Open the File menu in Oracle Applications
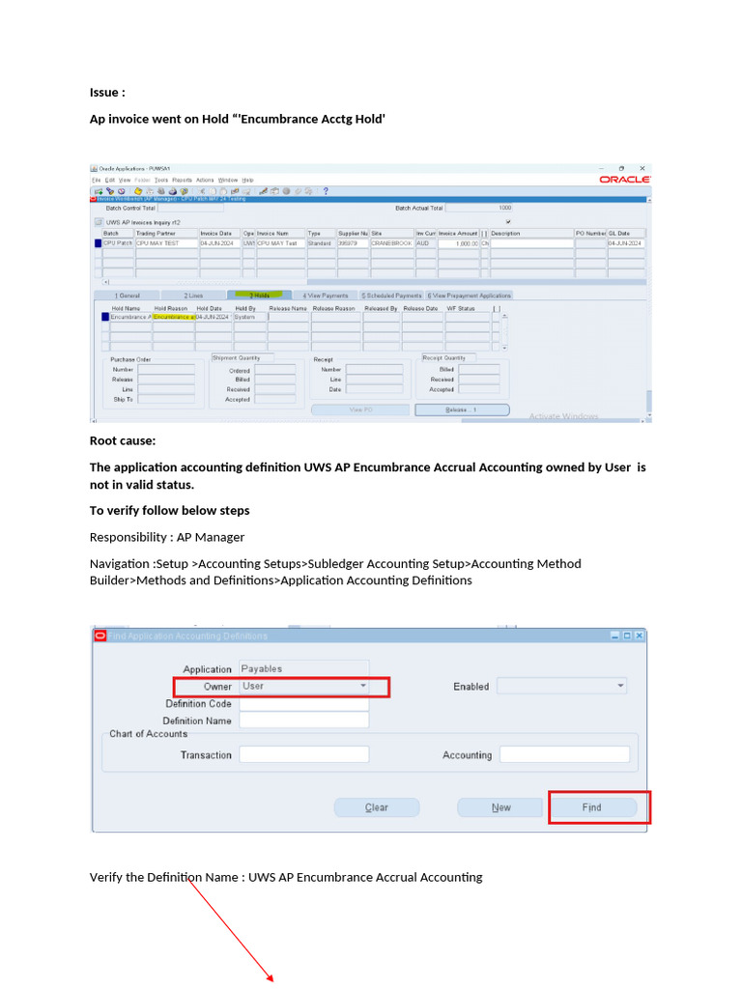The height and width of the screenshot is (989, 742). pyautogui.click(x=96, y=181)
